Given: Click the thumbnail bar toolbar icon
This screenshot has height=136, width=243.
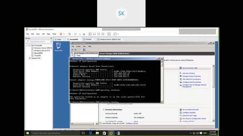Looking at the screenshot, I should click(94, 34).
